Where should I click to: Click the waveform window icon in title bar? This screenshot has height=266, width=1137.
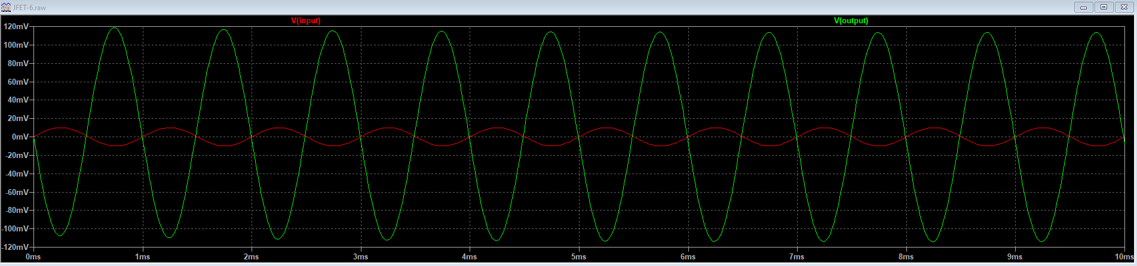click(x=7, y=7)
